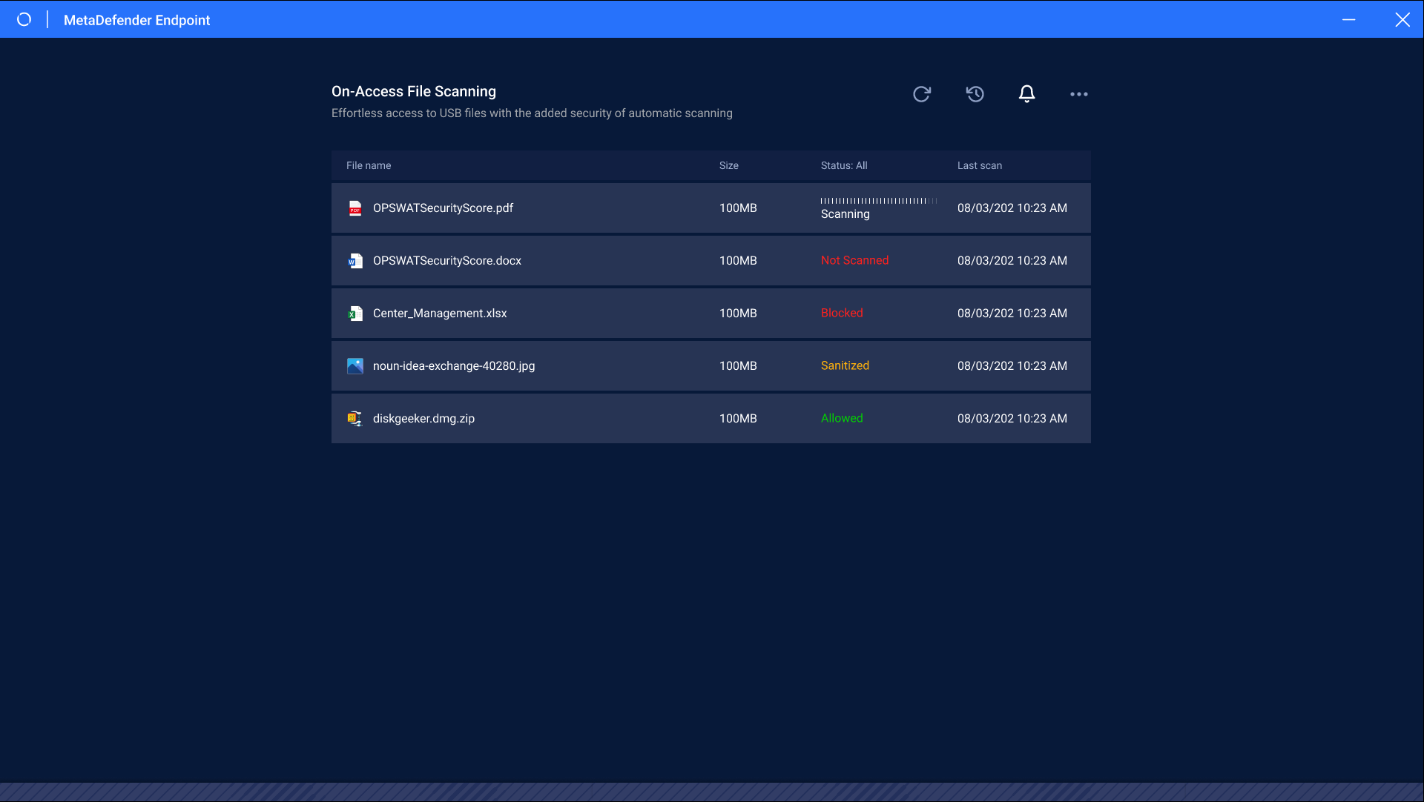Click the MetaDefender circle logo icon
Viewport: 1424px width, 802px height.
[24, 19]
